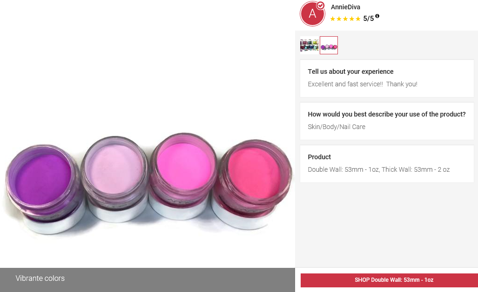Click the Double Wall product description link
The height and width of the screenshot is (292, 478).
point(378,169)
